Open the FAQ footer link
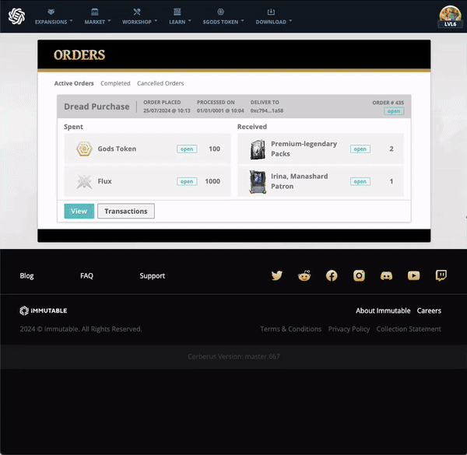467x455 pixels. pyautogui.click(x=86, y=276)
